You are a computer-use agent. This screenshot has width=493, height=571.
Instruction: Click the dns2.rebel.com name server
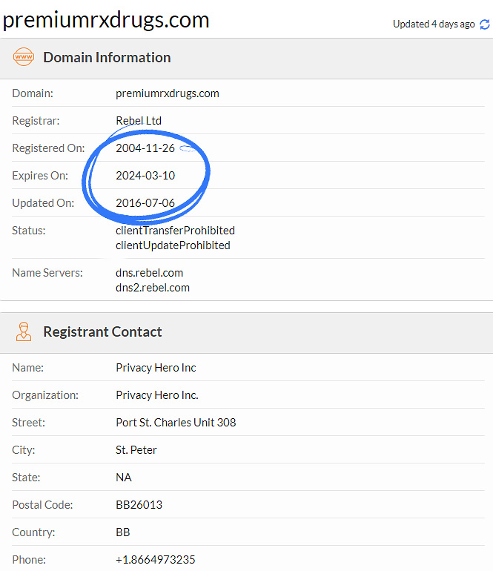[153, 288]
